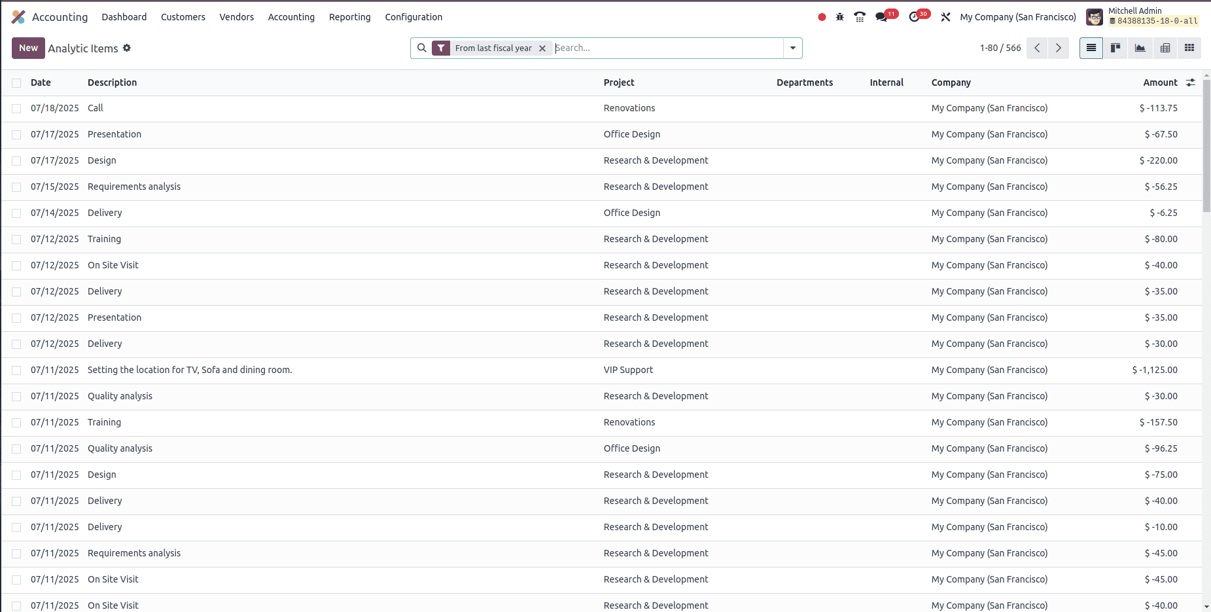The width and height of the screenshot is (1211, 612).
Task: Toggle select-all checkbox in header
Action: [16, 83]
